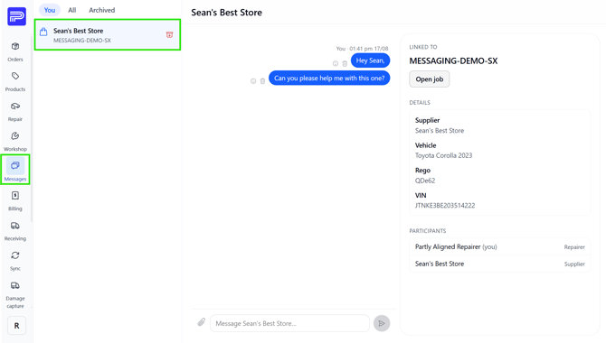The height and width of the screenshot is (343, 606).
Task: Open the Sync section
Action: pyautogui.click(x=15, y=261)
